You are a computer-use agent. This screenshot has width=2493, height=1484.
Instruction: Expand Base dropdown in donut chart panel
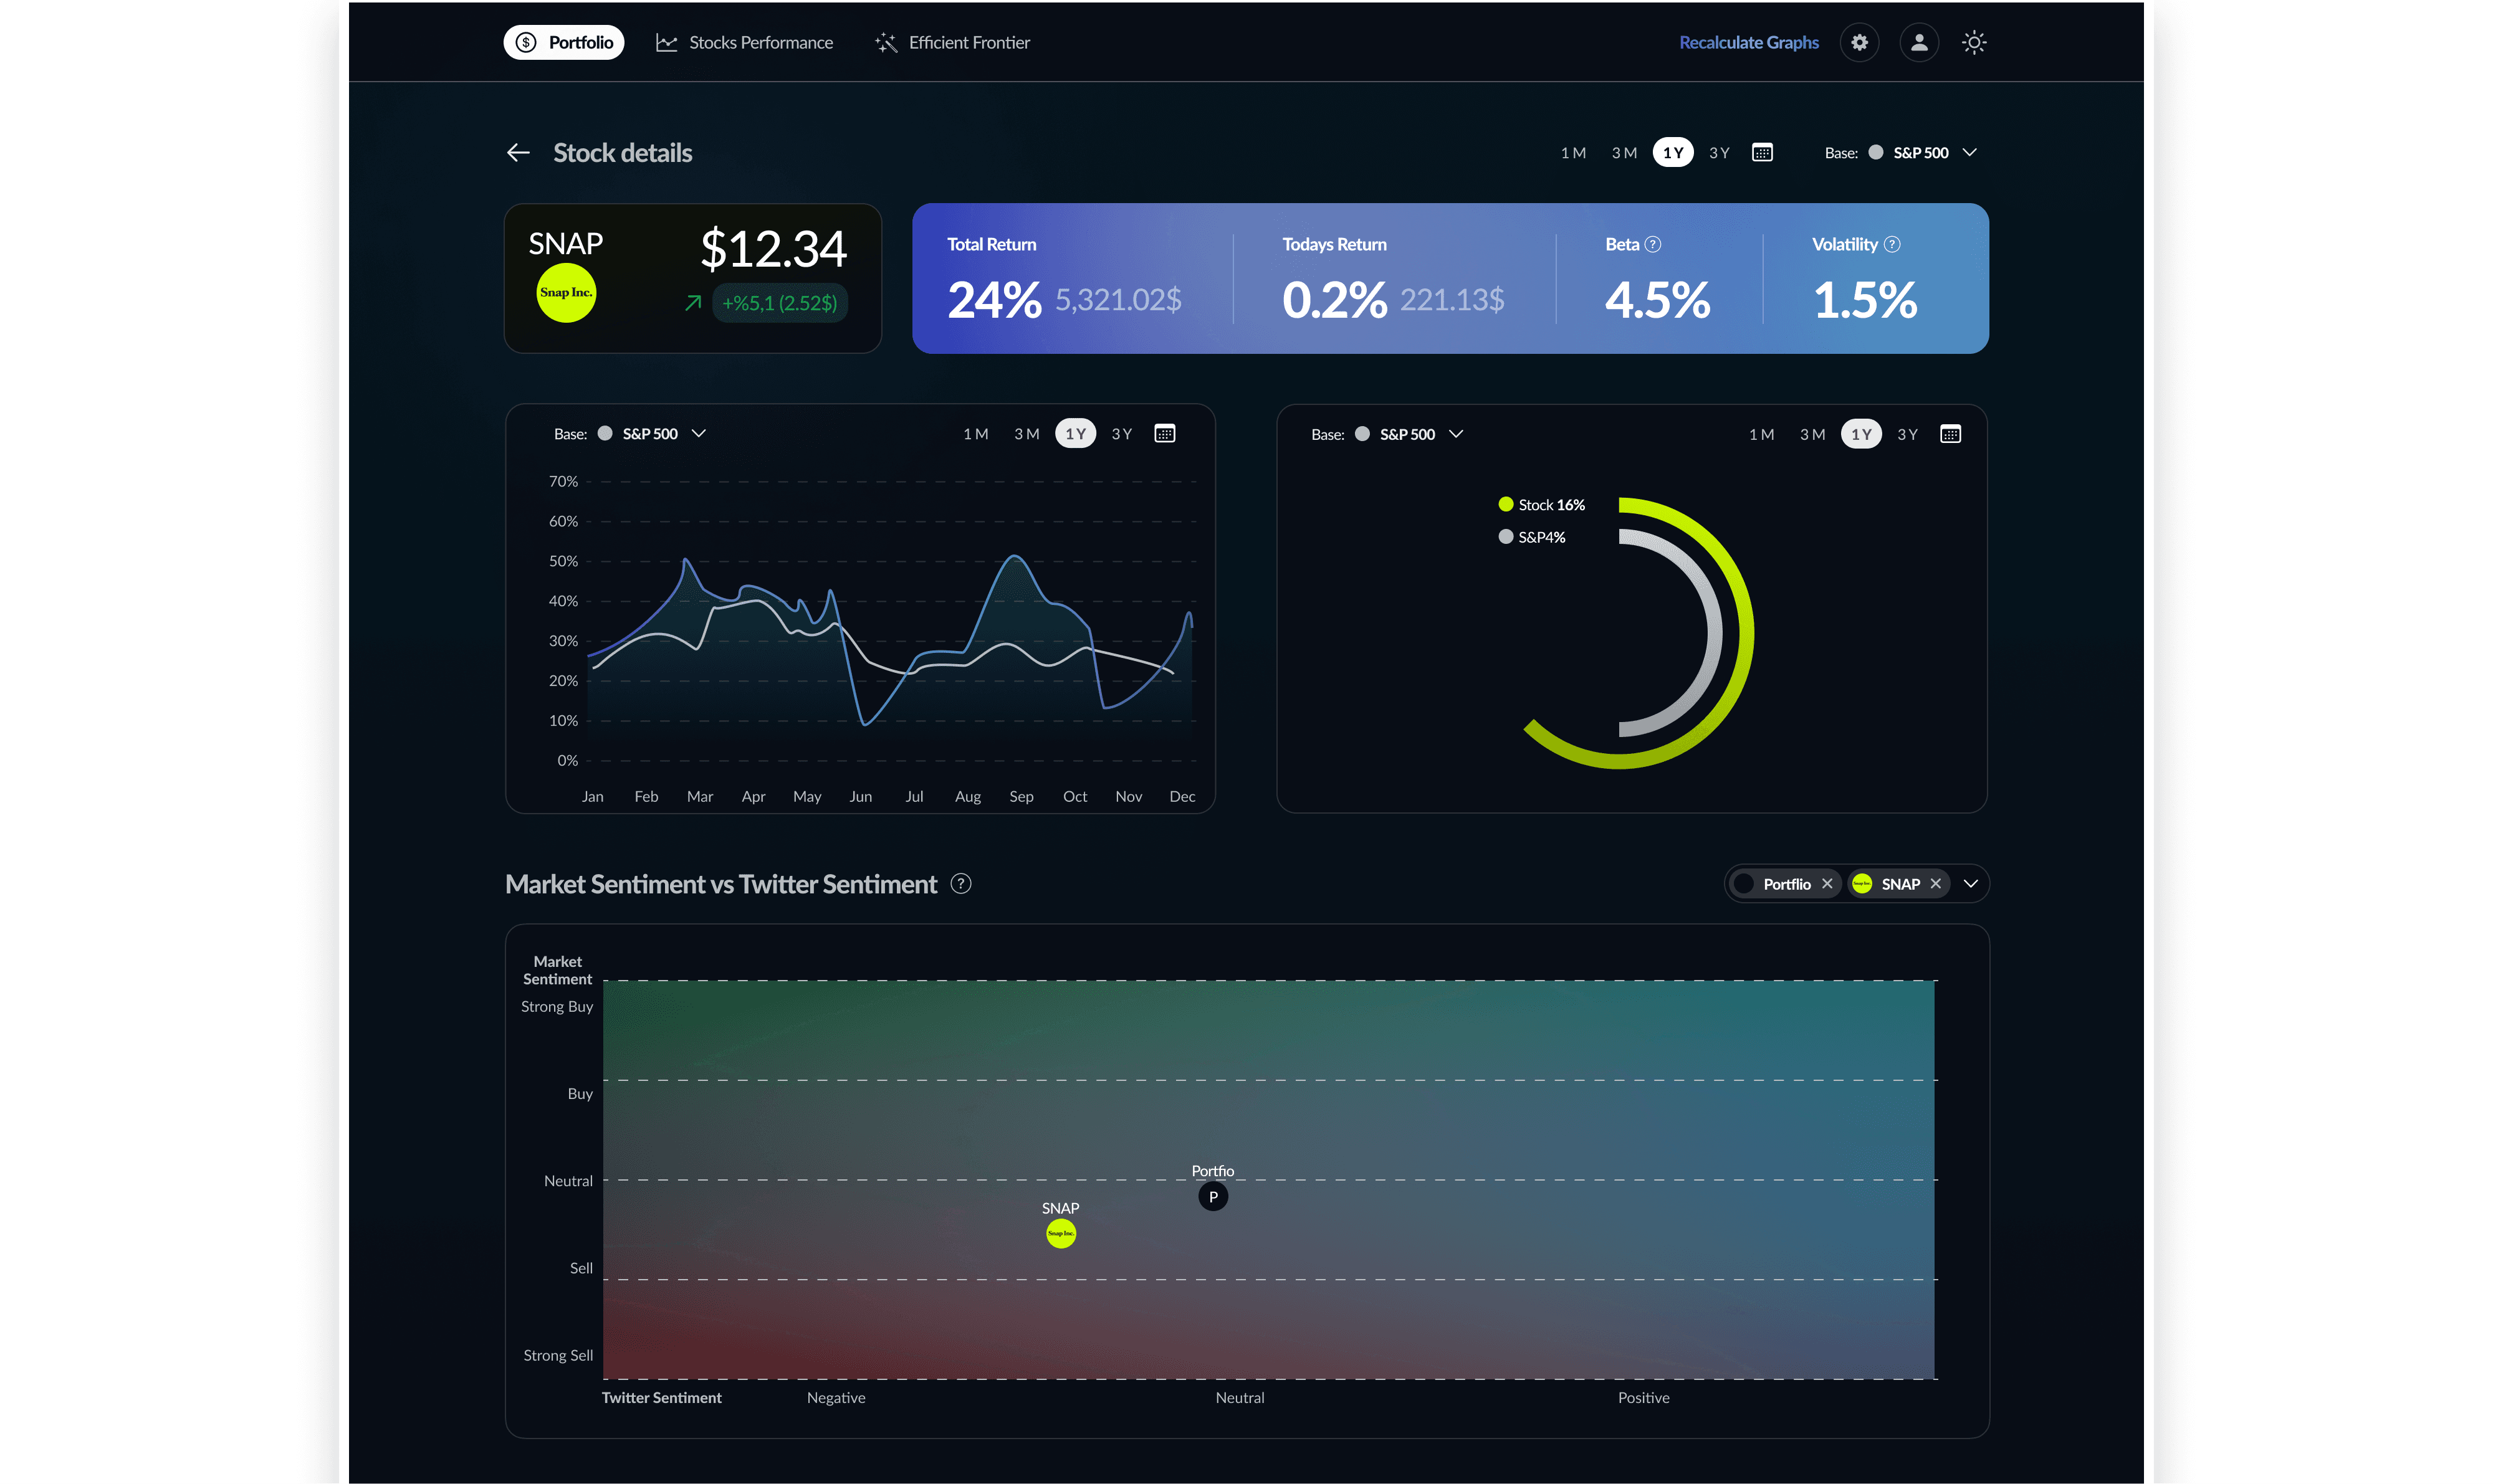tap(1457, 435)
